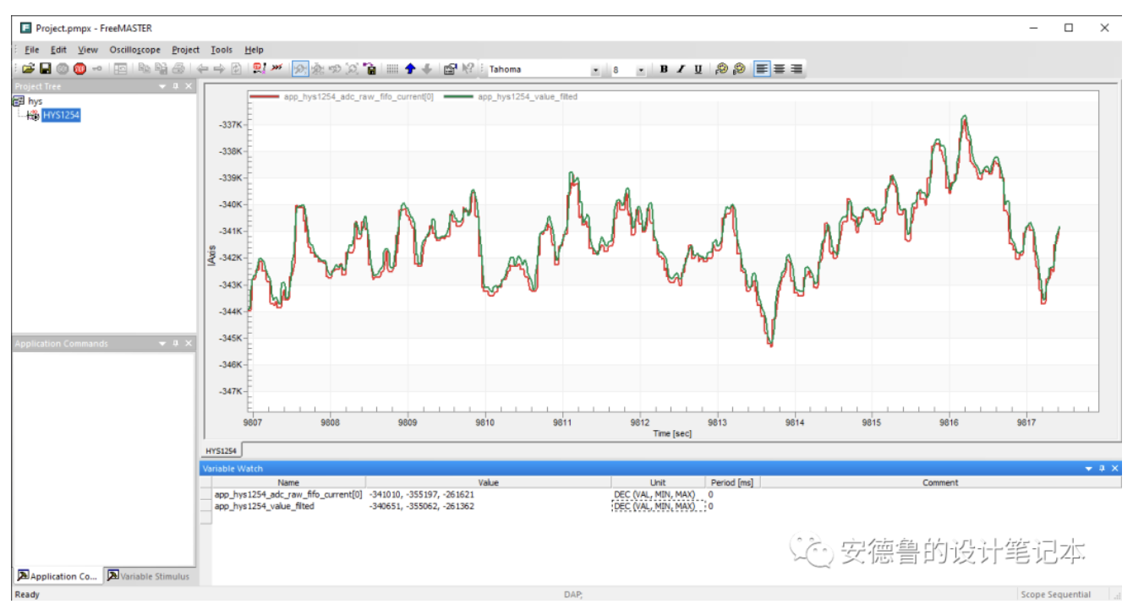Click the Name column header
Image resolution: width=1133 pixels, height=615 pixels.
click(x=288, y=482)
